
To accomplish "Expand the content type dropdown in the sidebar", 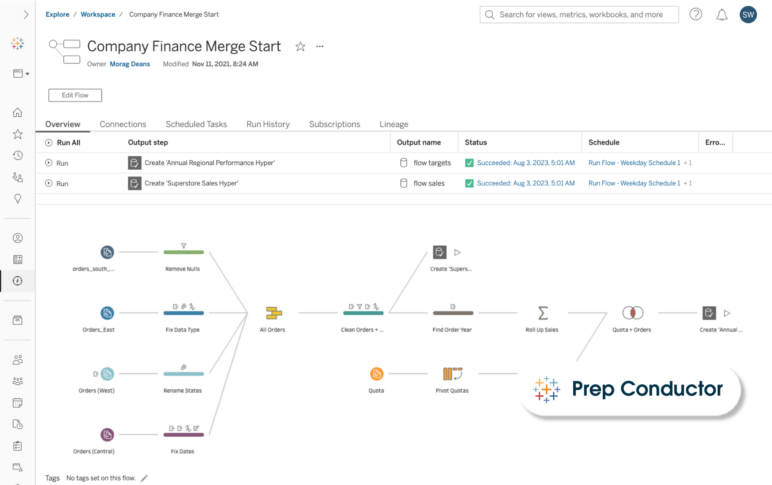I will click(x=21, y=73).
